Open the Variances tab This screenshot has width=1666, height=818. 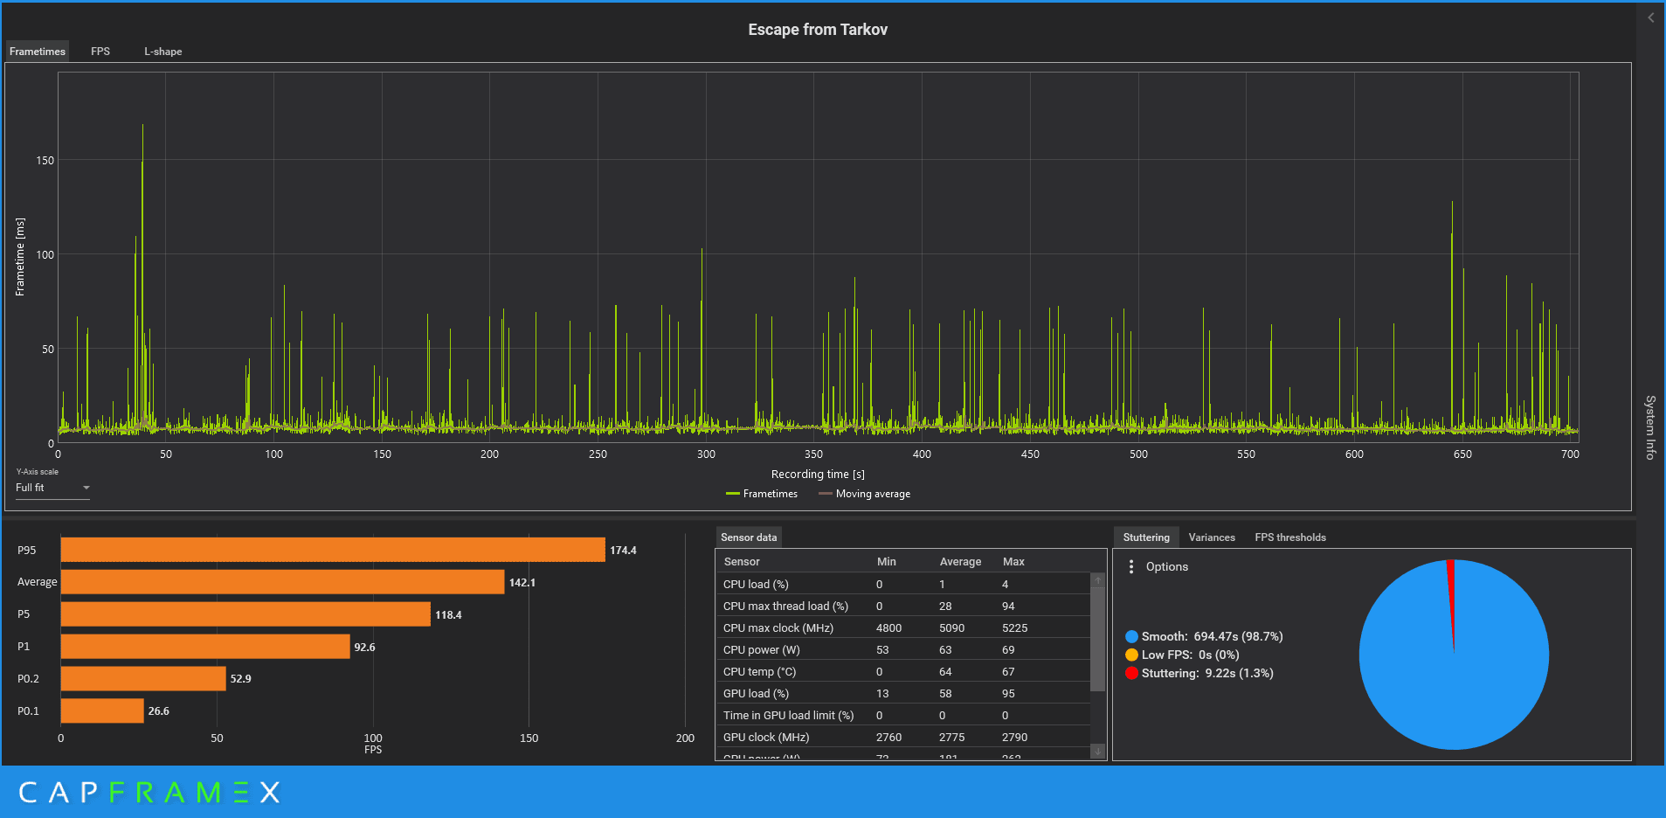[x=1212, y=537]
